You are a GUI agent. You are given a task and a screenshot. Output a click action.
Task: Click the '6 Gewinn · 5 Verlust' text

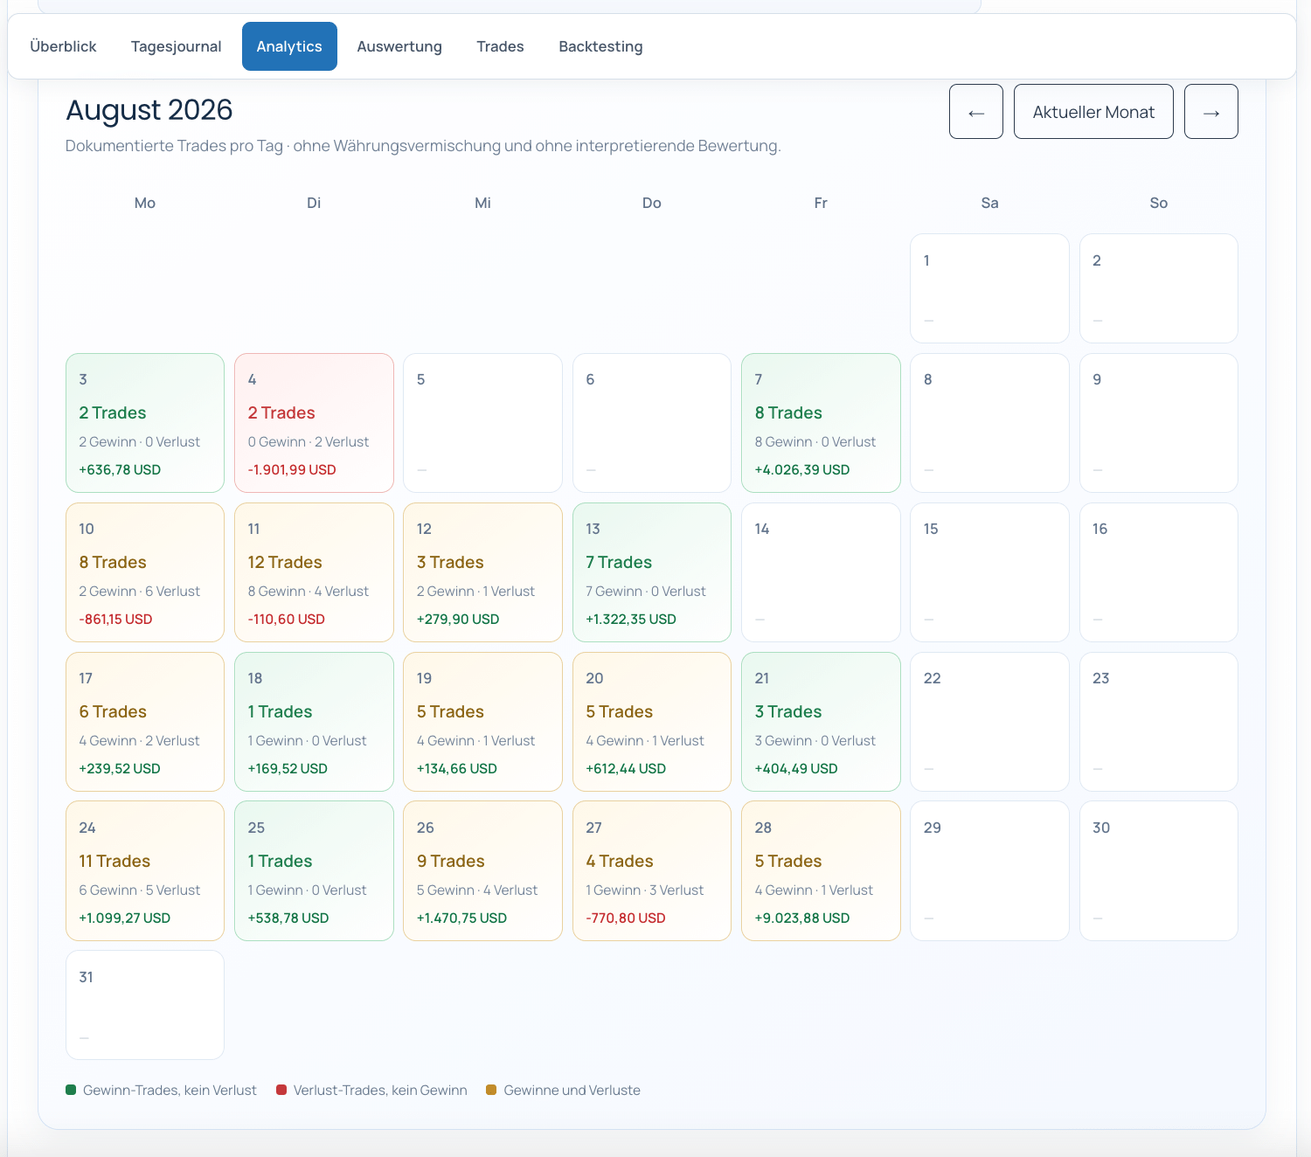click(140, 890)
